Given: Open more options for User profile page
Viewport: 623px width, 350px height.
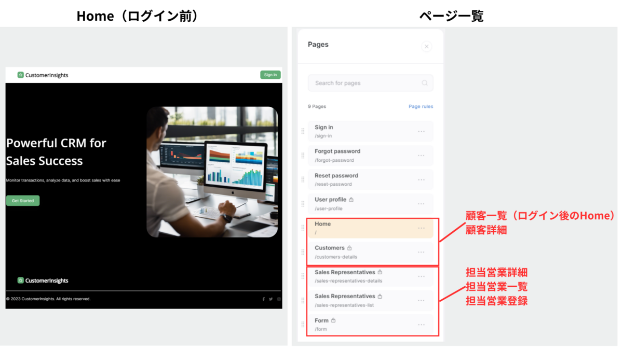Looking at the screenshot, I should (x=421, y=204).
